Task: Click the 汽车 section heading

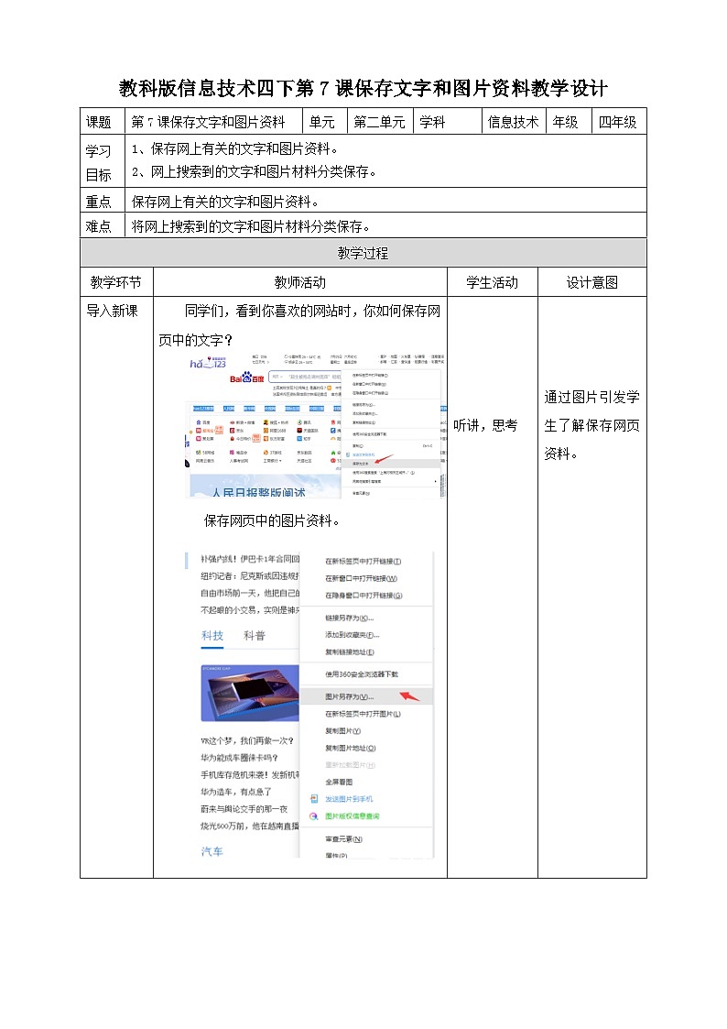Action: click(212, 850)
